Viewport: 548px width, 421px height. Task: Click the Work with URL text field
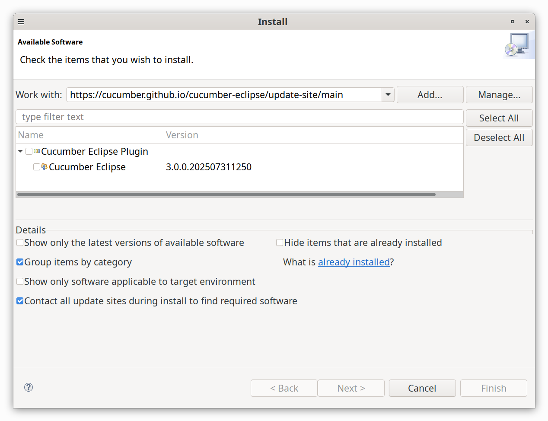(224, 95)
